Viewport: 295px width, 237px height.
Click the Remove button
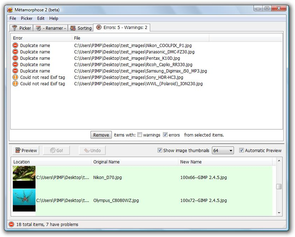[101, 135]
